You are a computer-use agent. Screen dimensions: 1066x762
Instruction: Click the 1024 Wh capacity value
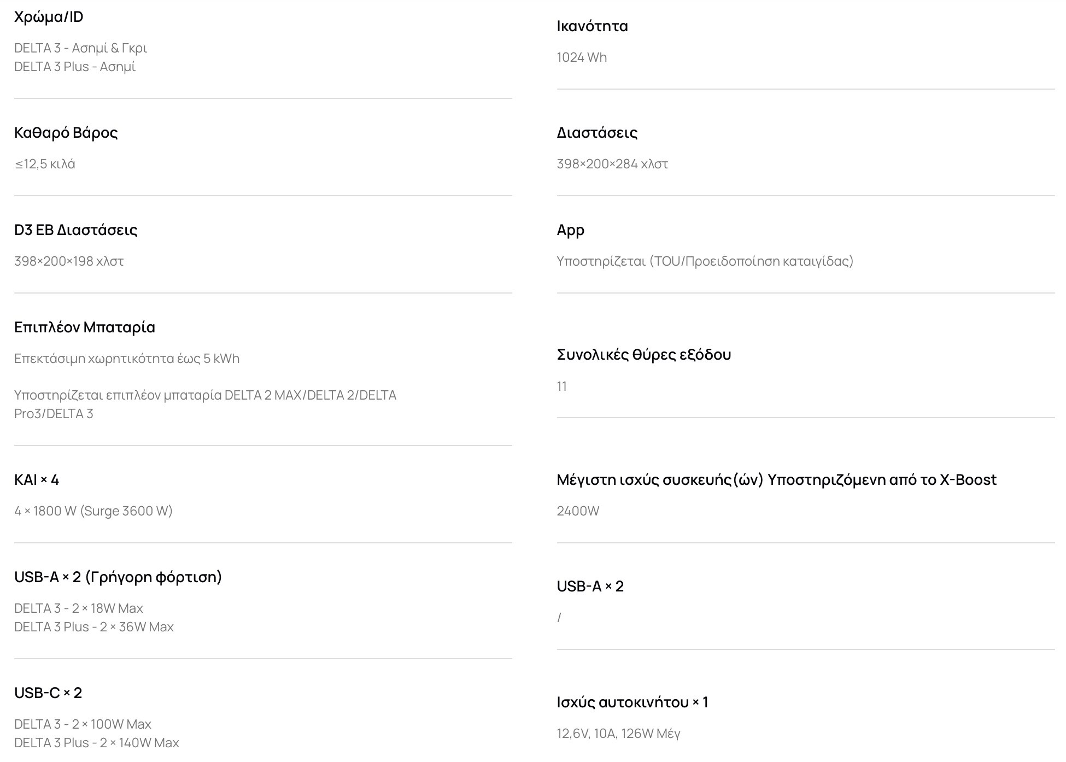coord(582,57)
